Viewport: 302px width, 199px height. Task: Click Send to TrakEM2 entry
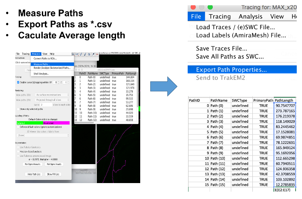point(220,78)
